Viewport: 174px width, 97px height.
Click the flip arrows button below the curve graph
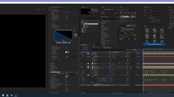(x=69, y=43)
